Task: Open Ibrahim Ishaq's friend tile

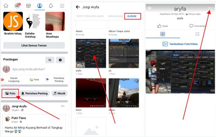Action: point(13,24)
